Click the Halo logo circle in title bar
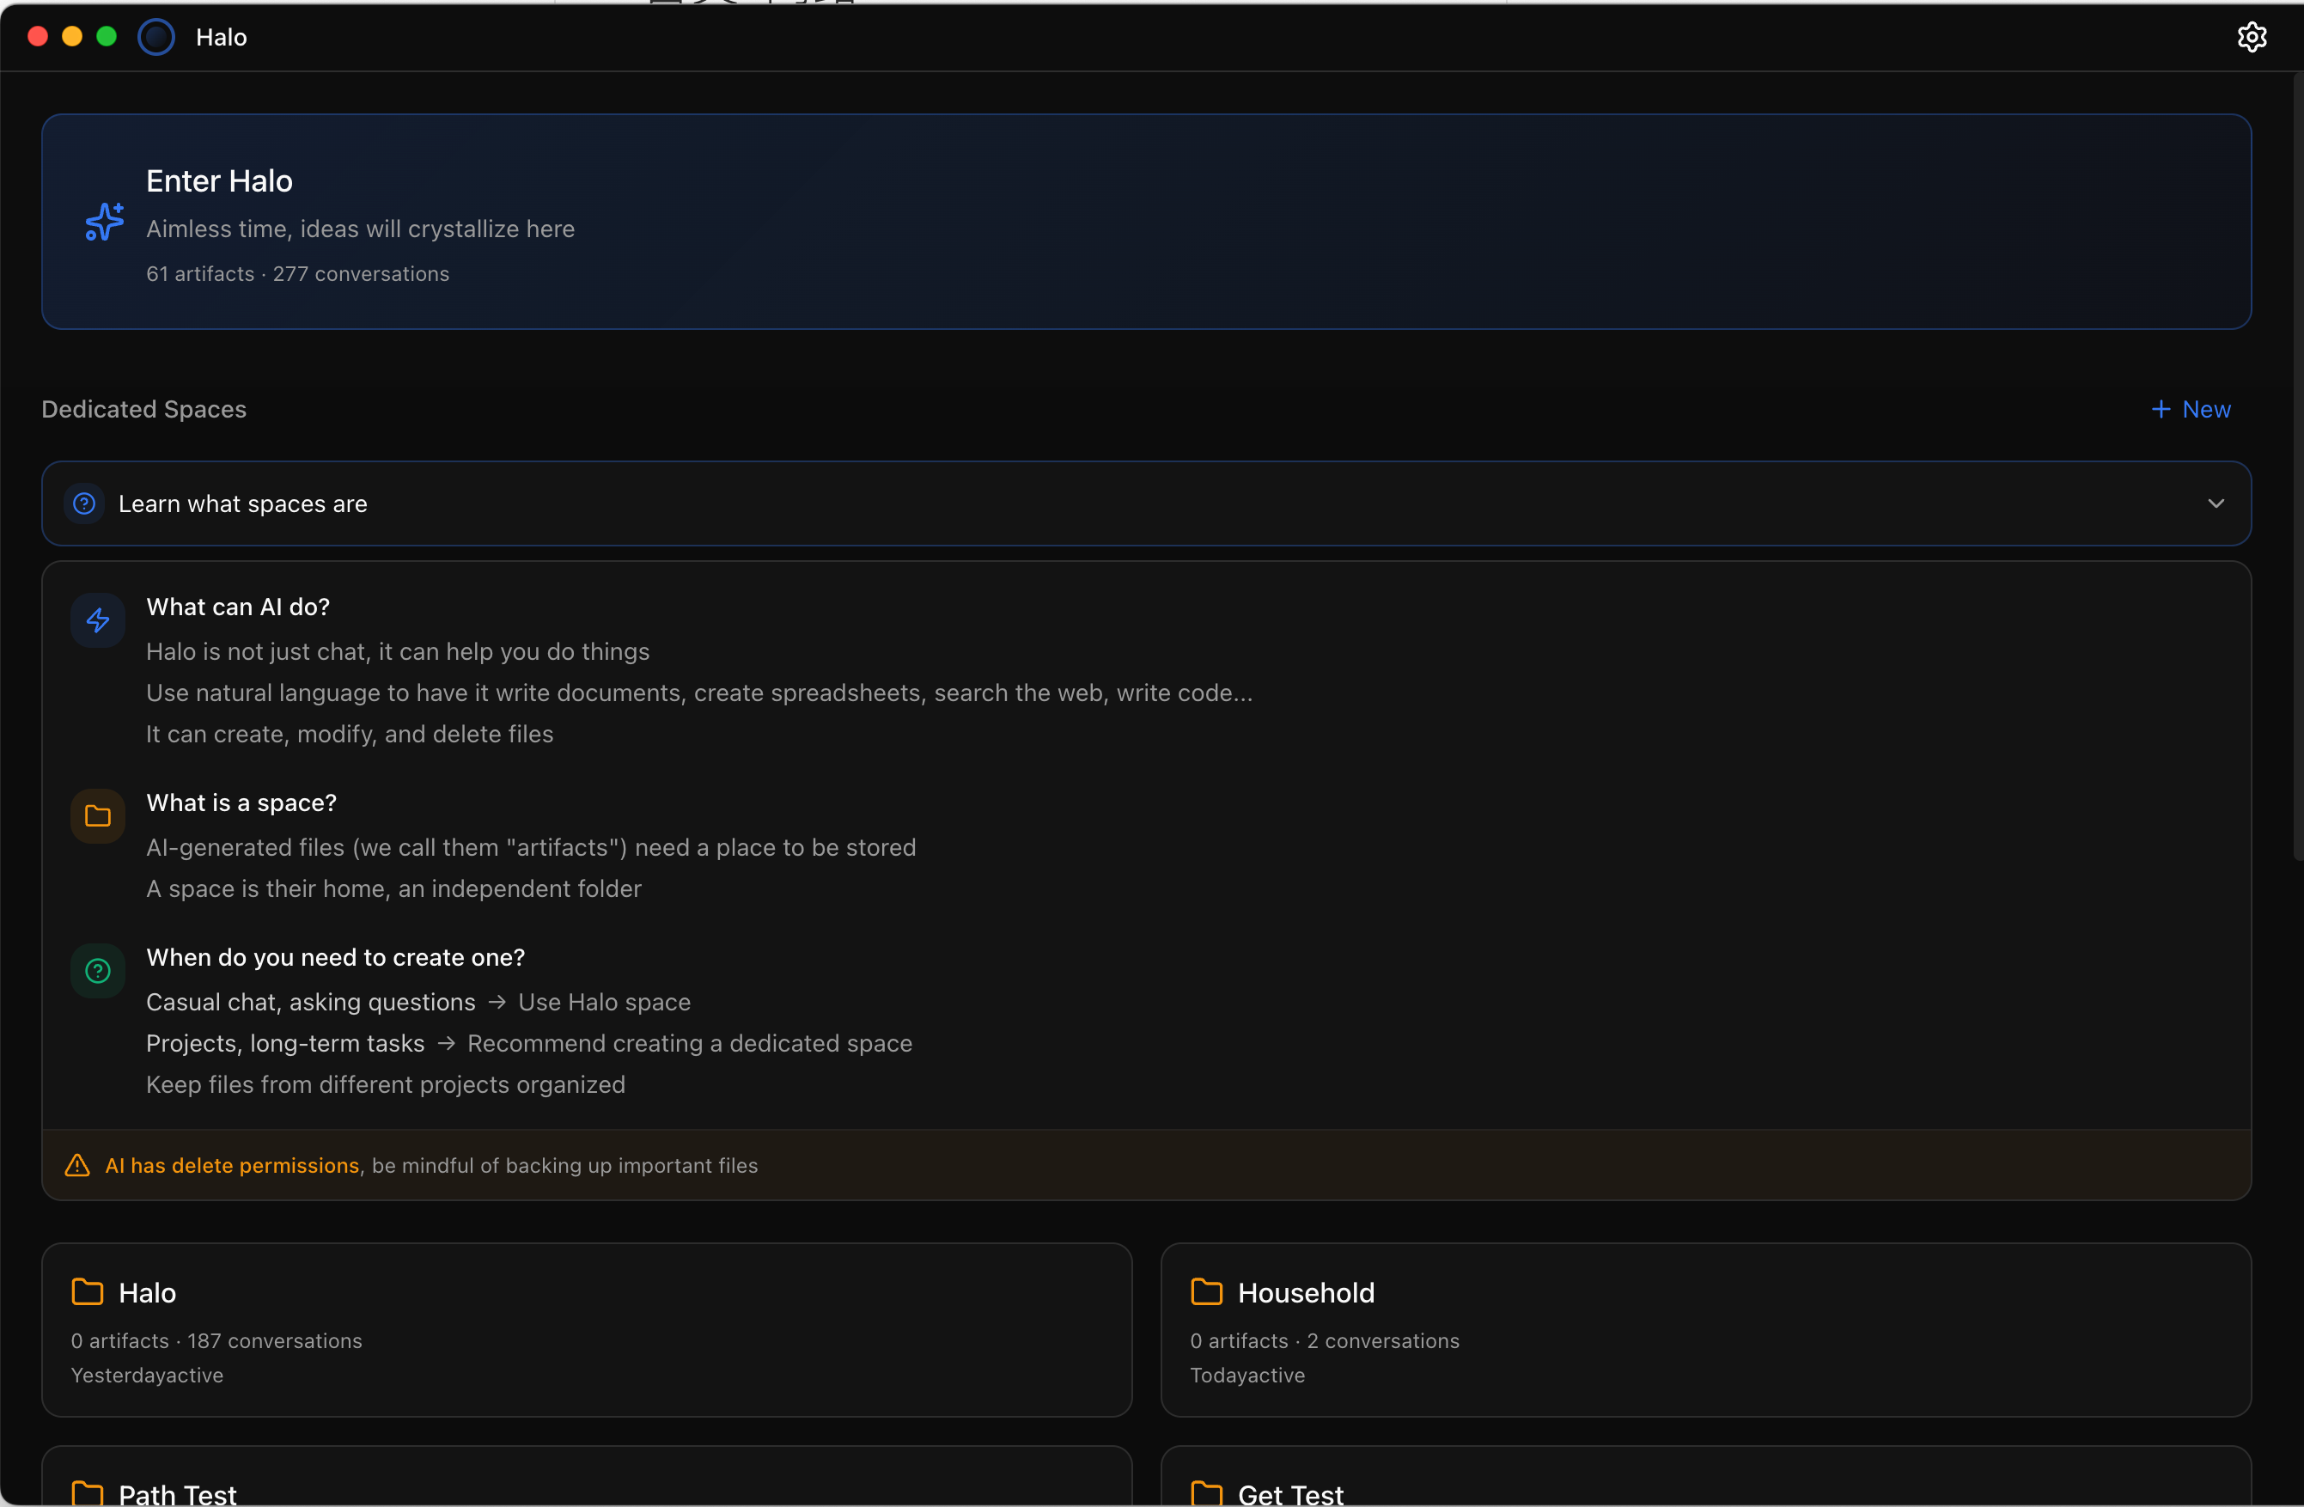Viewport: 2304px width, 1507px height. pyautogui.click(x=155, y=37)
